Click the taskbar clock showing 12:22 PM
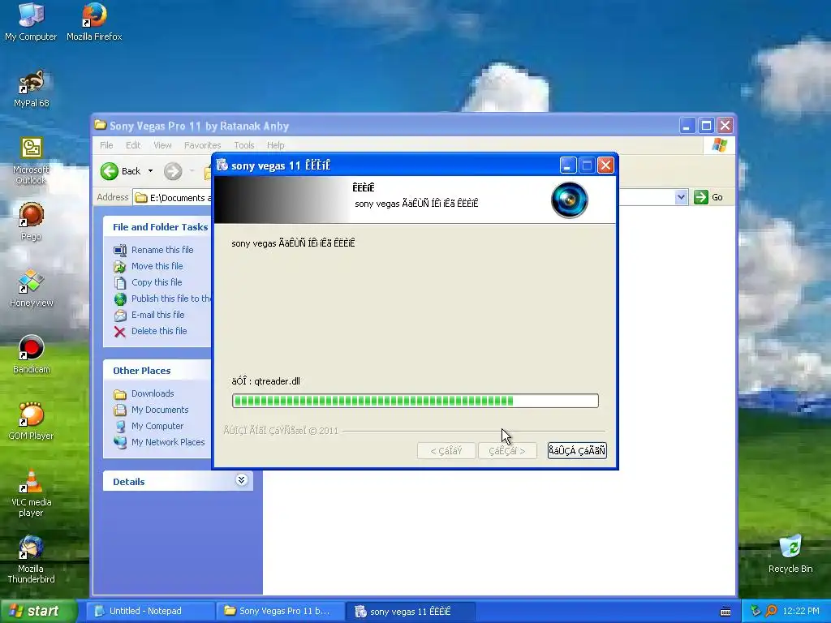This screenshot has width=831, height=623. click(x=801, y=612)
